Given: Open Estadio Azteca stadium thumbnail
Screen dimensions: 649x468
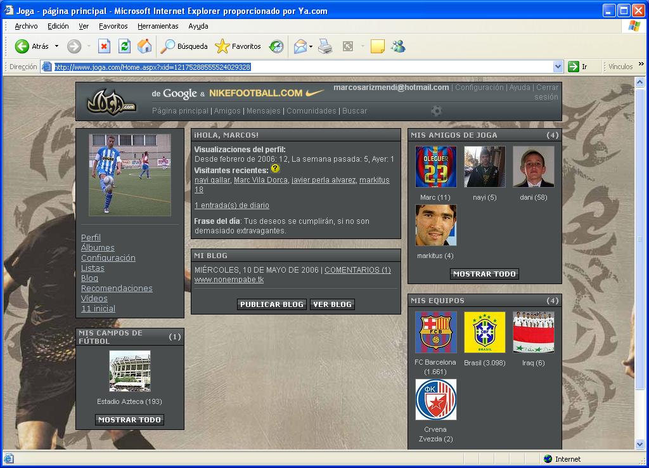Looking at the screenshot, I should click(130, 371).
